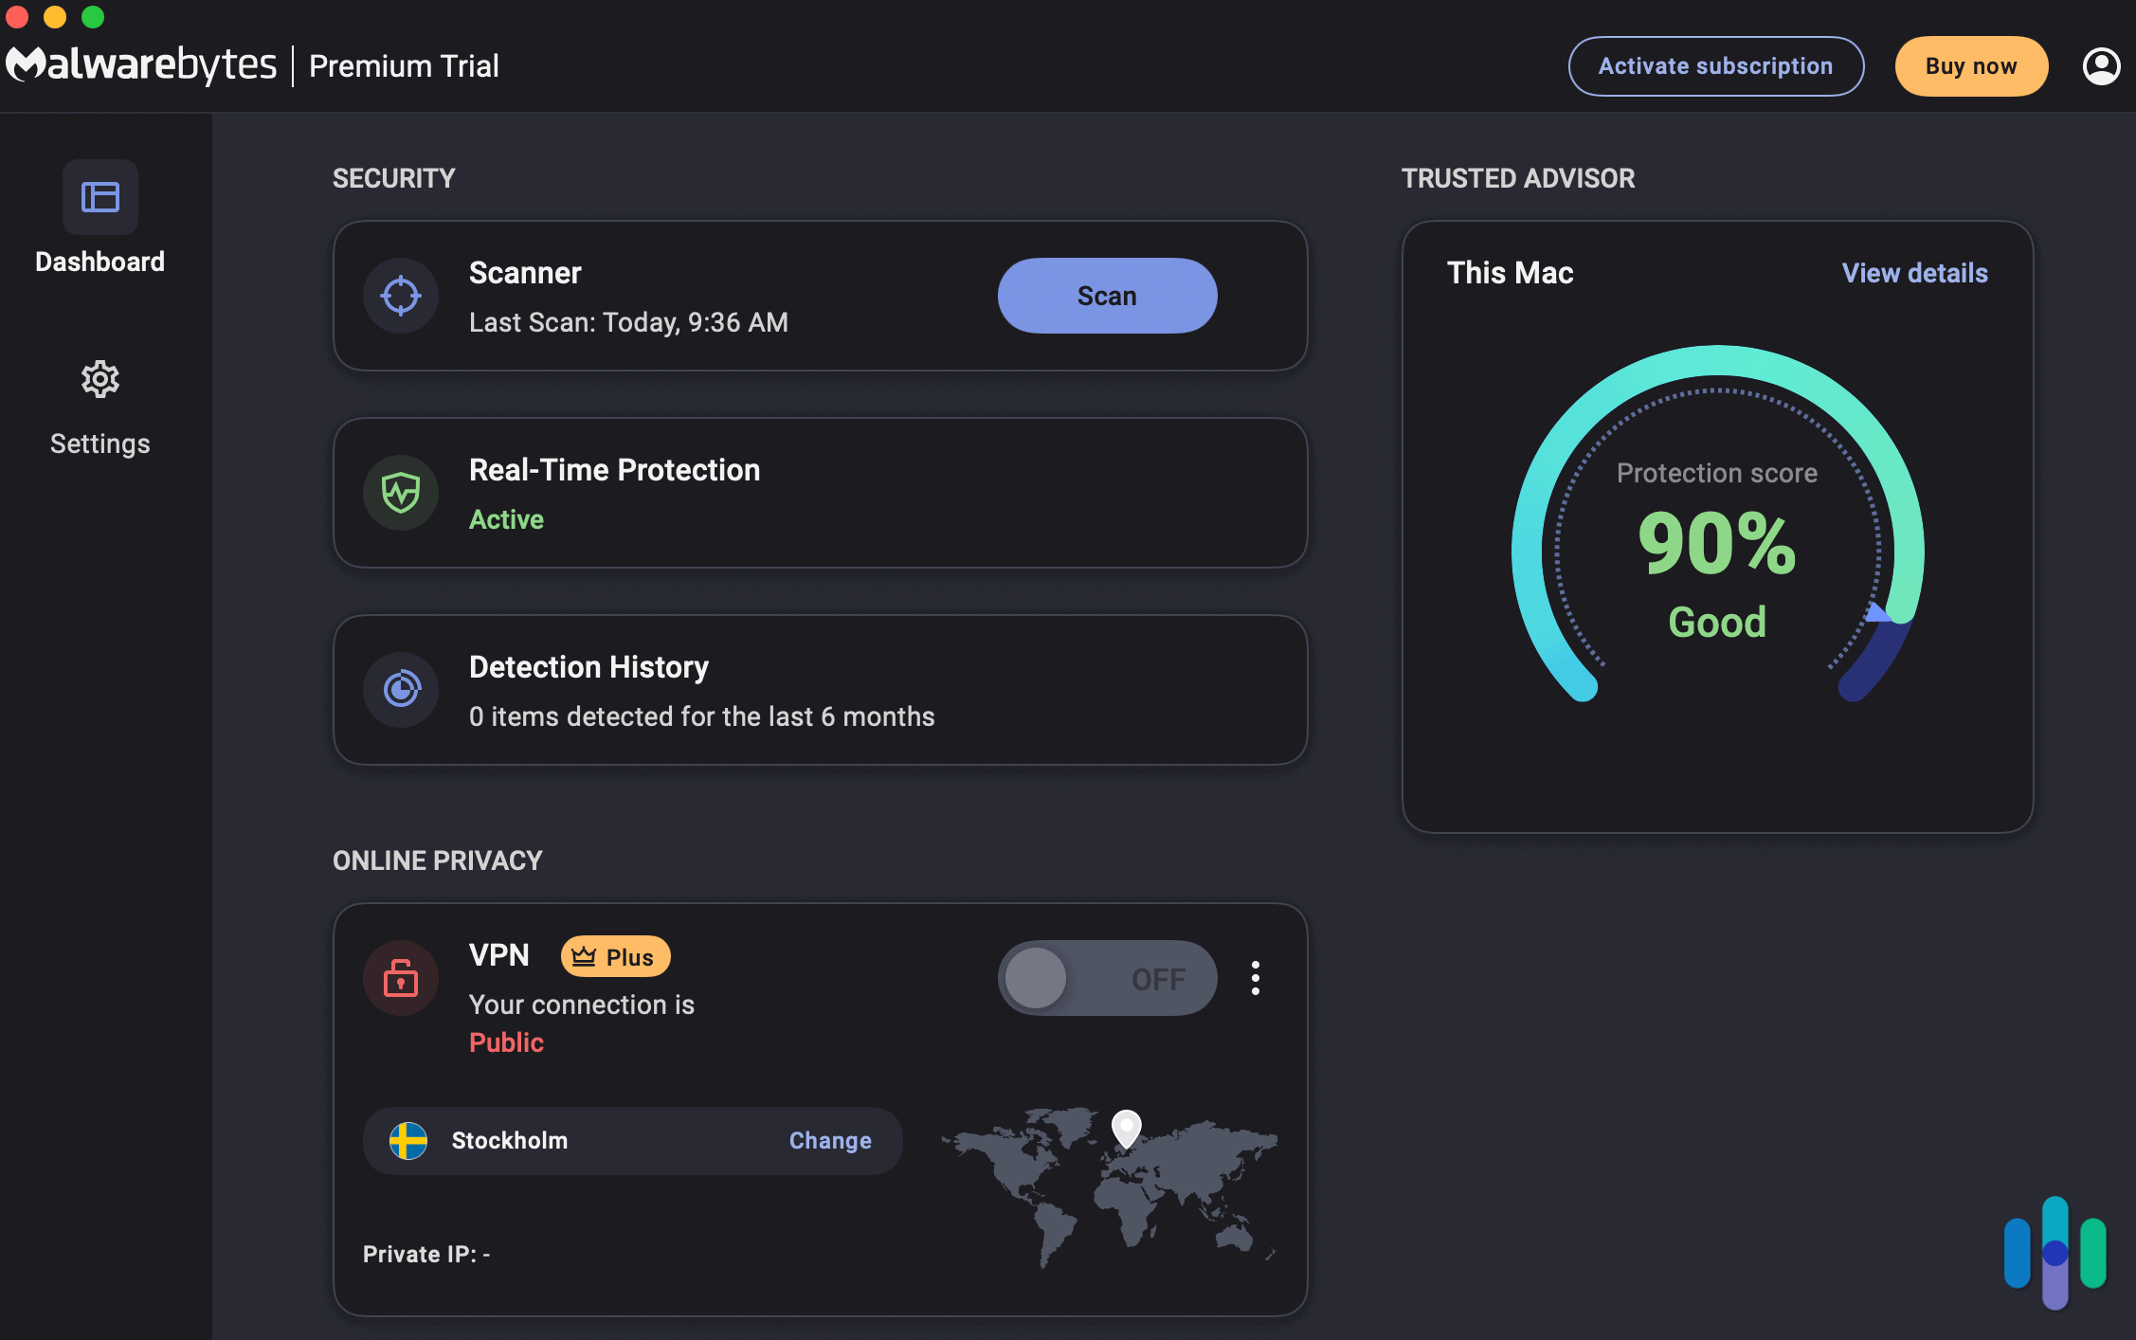
Task: Click the user profile account icon
Action: coord(2101,64)
